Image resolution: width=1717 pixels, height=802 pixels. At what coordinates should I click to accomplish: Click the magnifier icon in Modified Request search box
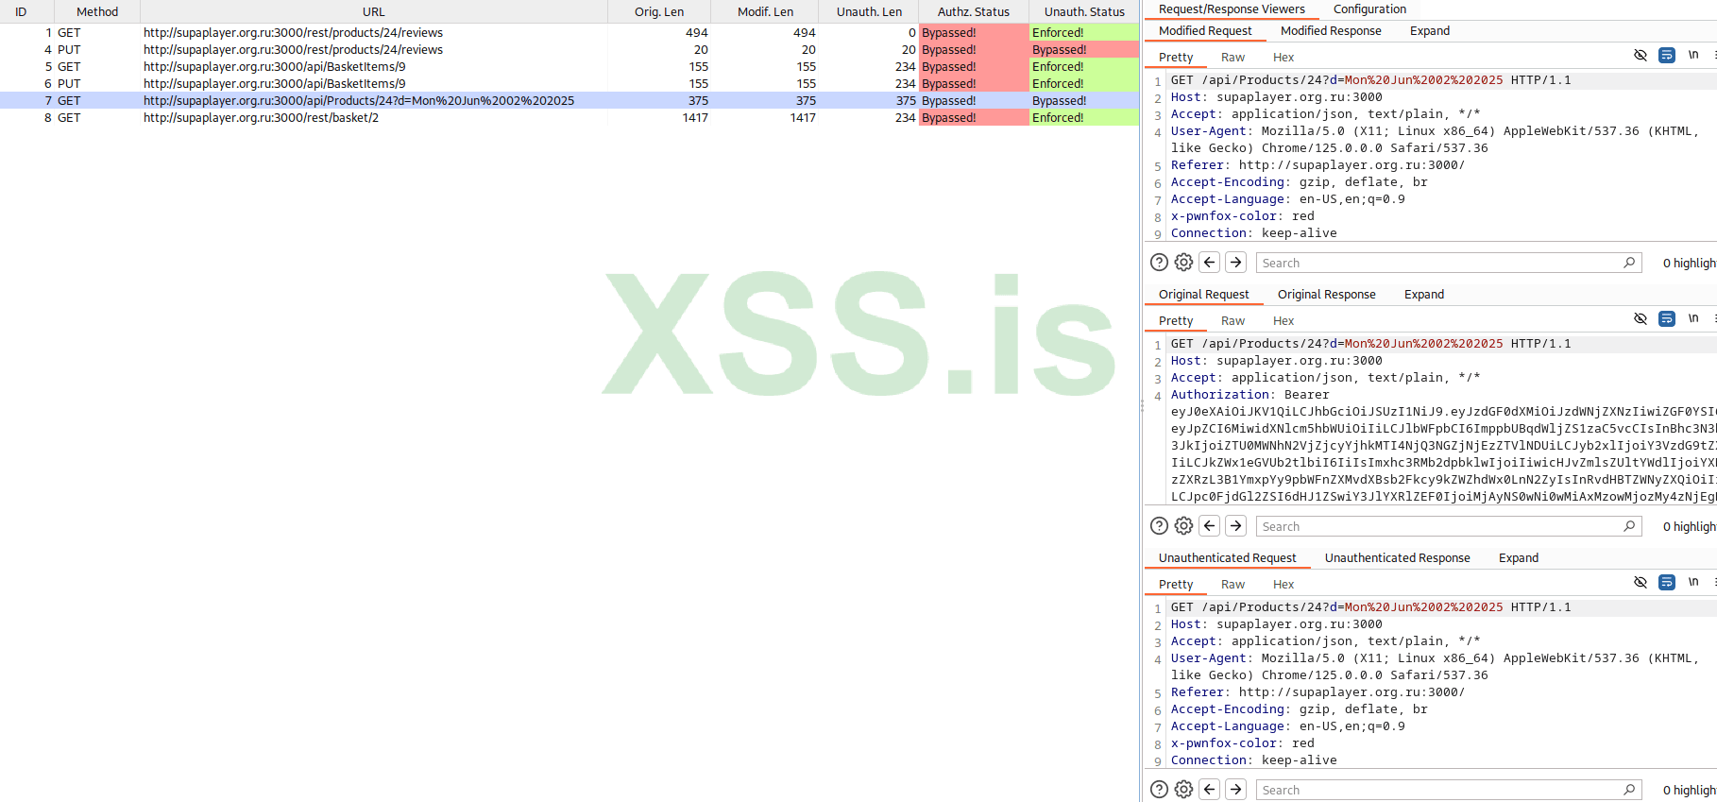[x=1629, y=263]
